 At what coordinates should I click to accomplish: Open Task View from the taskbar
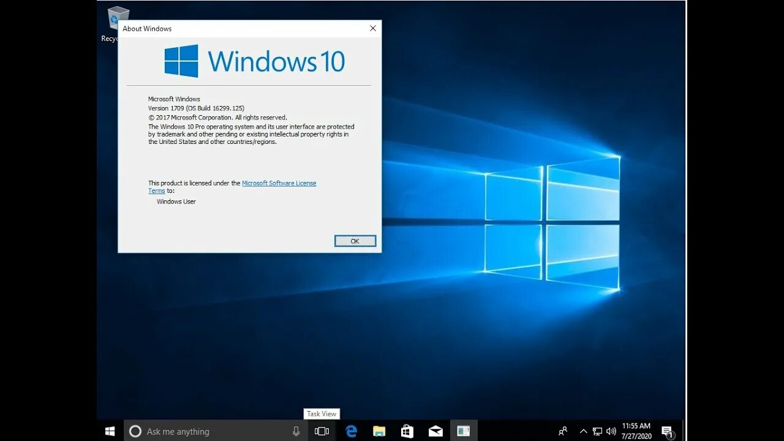coord(322,431)
